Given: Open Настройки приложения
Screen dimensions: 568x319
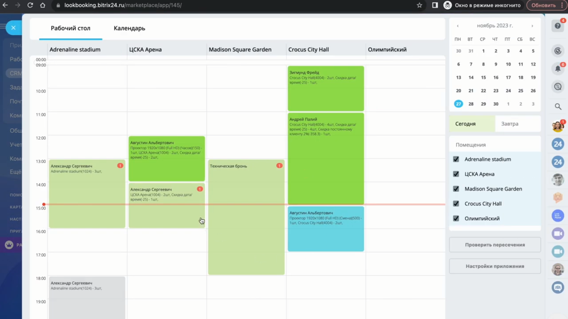Looking at the screenshot, I should (x=495, y=266).
